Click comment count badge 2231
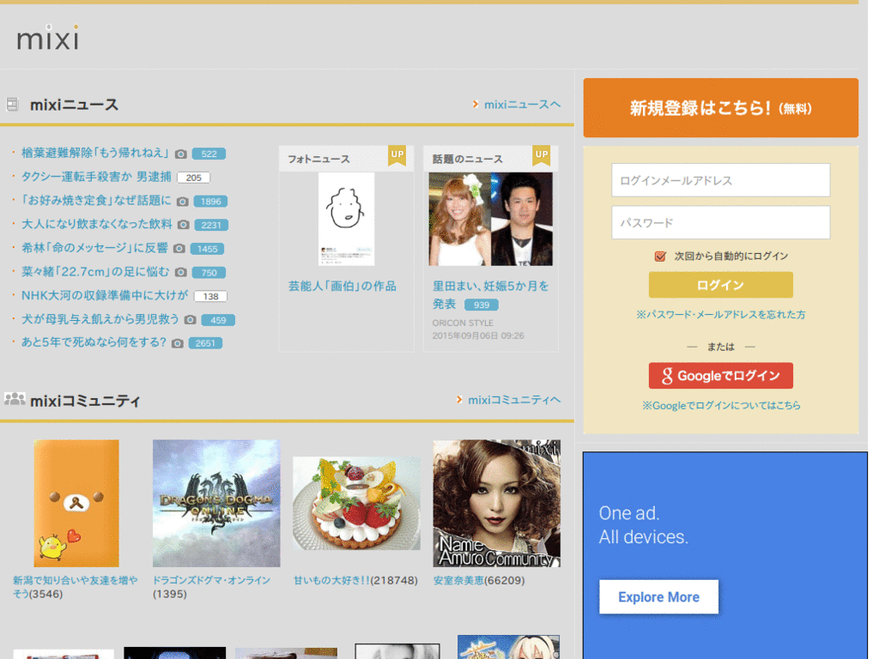Image resolution: width=879 pixels, height=659 pixels. pyautogui.click(x=211, y=225)
